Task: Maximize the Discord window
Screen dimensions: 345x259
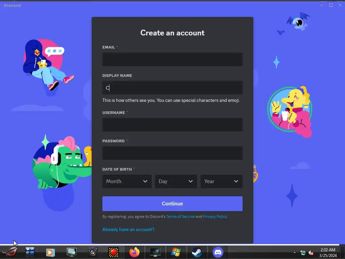Action: click(x=331, y=5)
